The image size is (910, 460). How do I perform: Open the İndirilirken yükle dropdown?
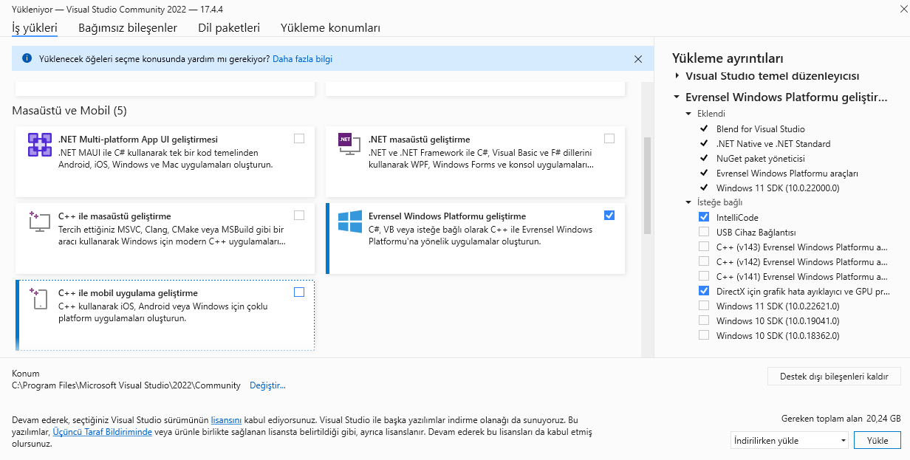pos(789,440)
